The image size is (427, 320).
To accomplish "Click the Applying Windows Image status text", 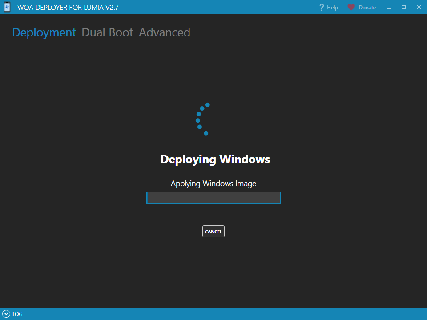I will (x=213, y=184).
